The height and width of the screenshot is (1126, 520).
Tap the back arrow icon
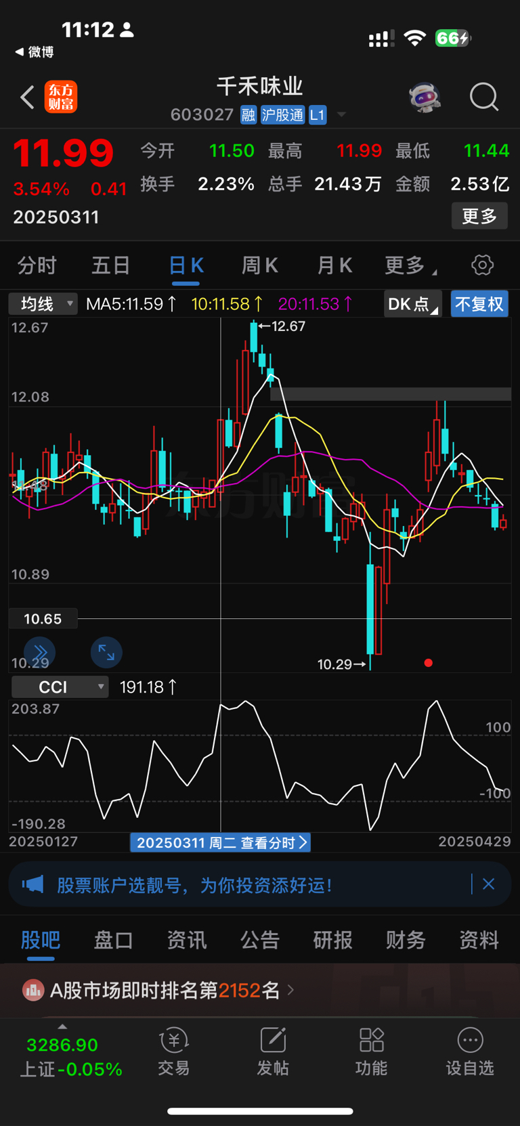click(x=27, y=98)
